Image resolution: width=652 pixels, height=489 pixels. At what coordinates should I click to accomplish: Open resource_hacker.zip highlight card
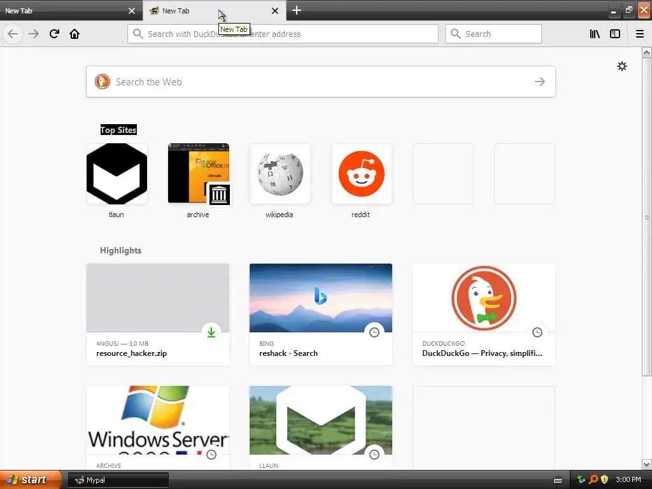click(158, 315)
